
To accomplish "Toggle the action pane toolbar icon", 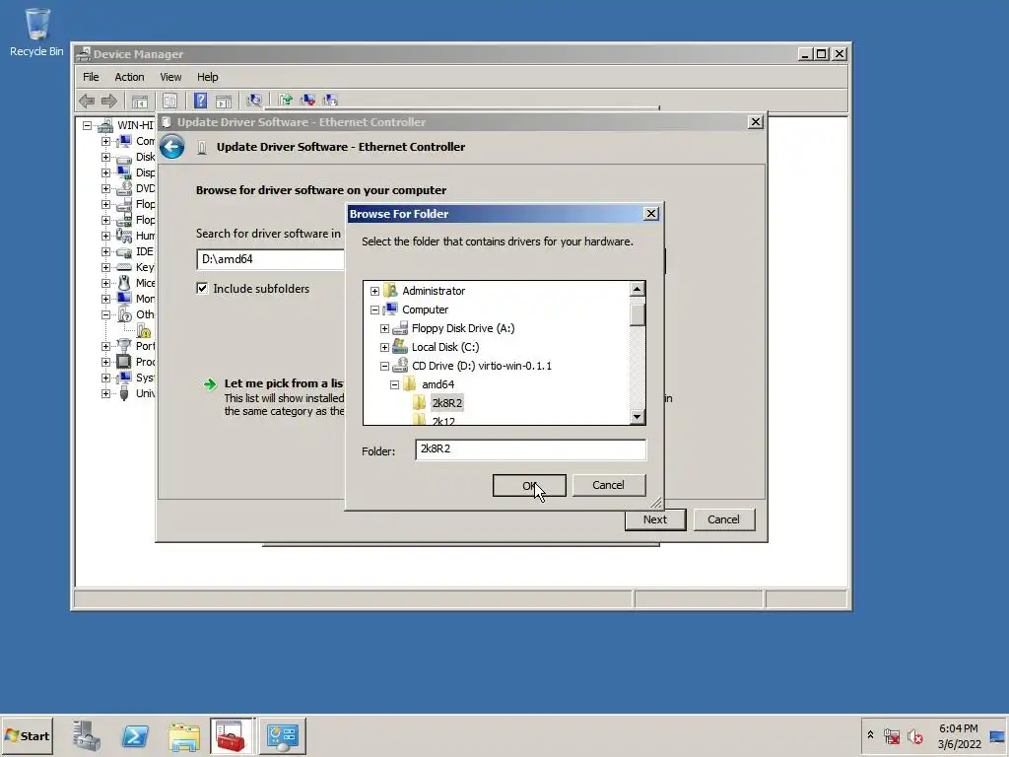I will (x=224, y=102).
